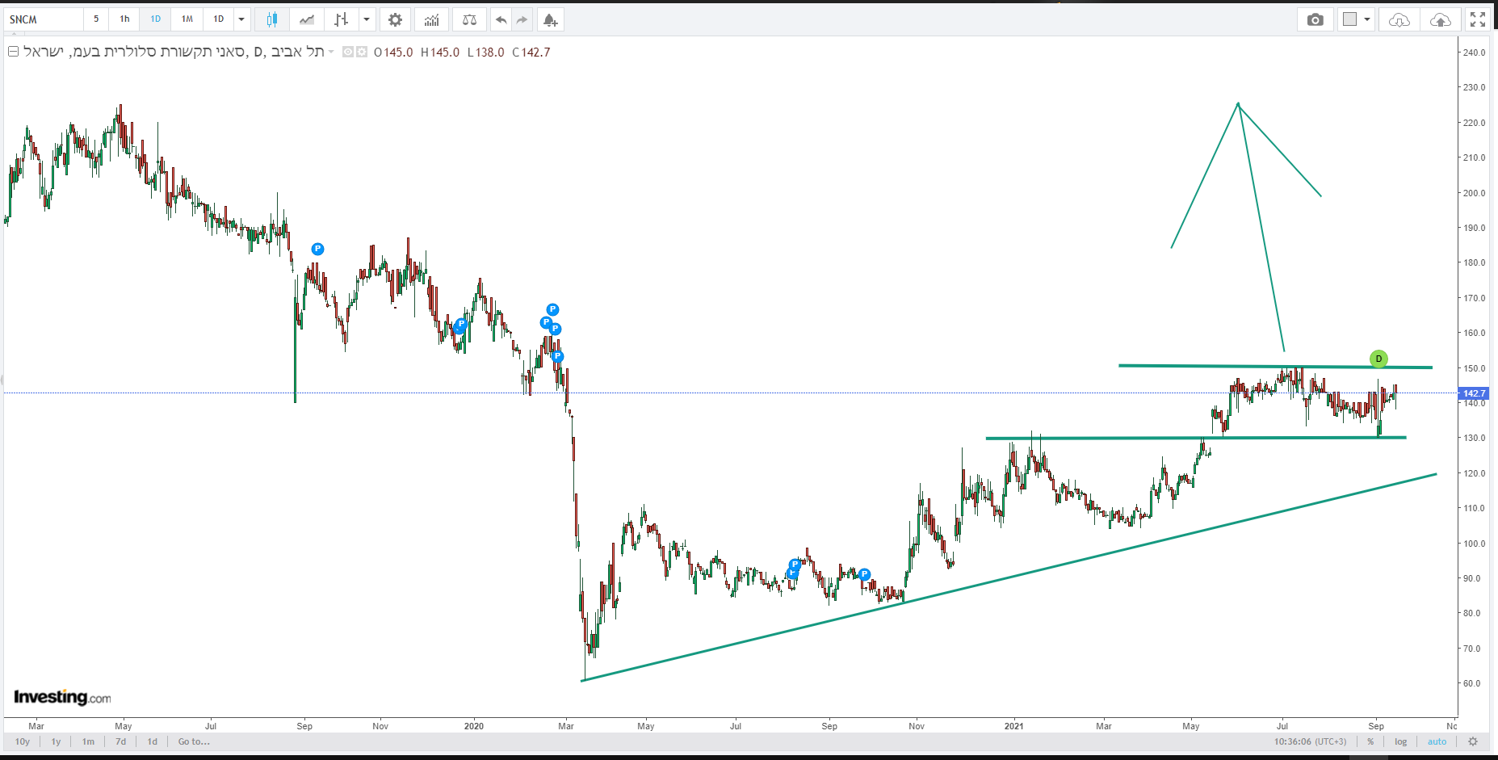The width and height of the screenshot is (1498, 760).
Task: Select the highlighted 1D interval
Action: 155,19
